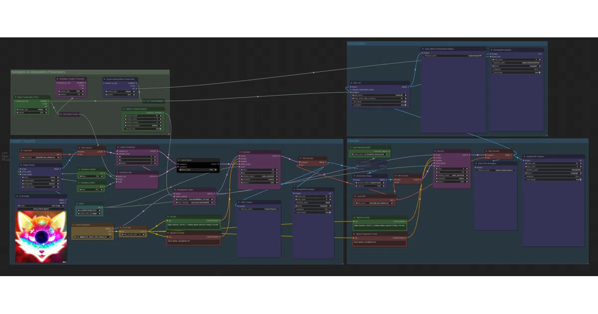598x314 pixels.
Task: Collapse the Load Upscale Model node dot
Action: [351, 148]
